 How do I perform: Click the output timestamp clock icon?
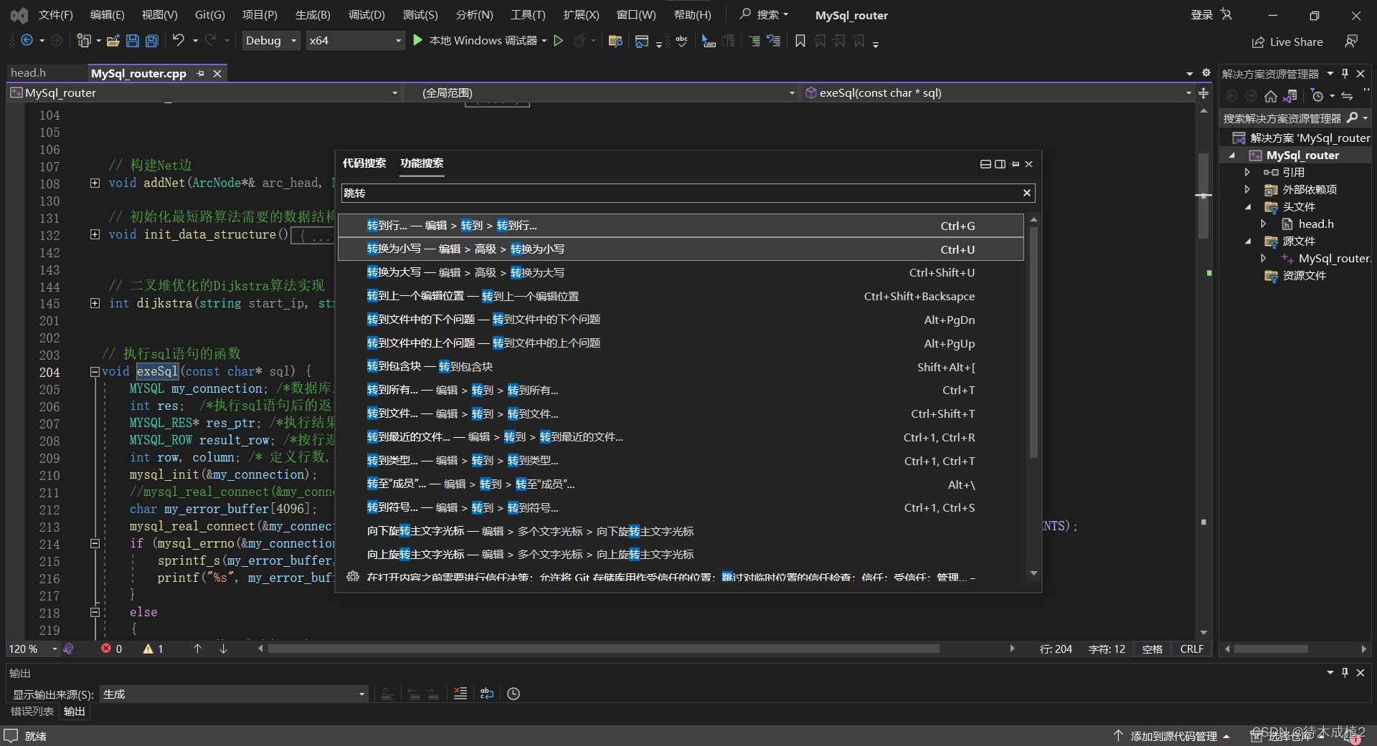[514, 694]
